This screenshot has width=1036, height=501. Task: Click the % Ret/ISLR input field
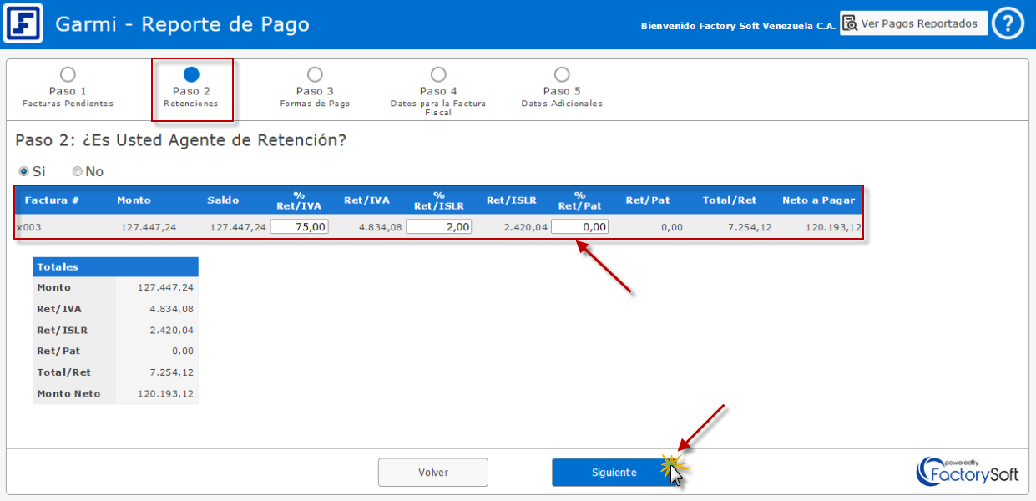click(438, 226)
